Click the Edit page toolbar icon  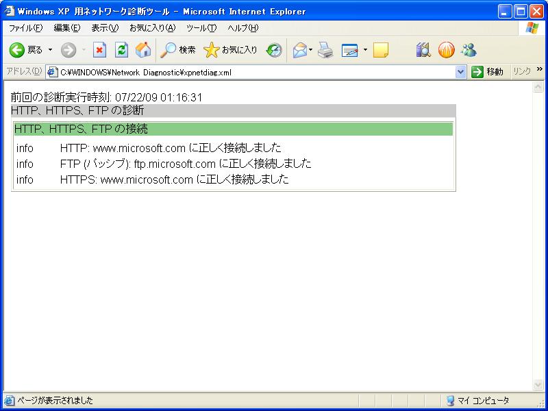pyautogui.click(x=350, y=50)
